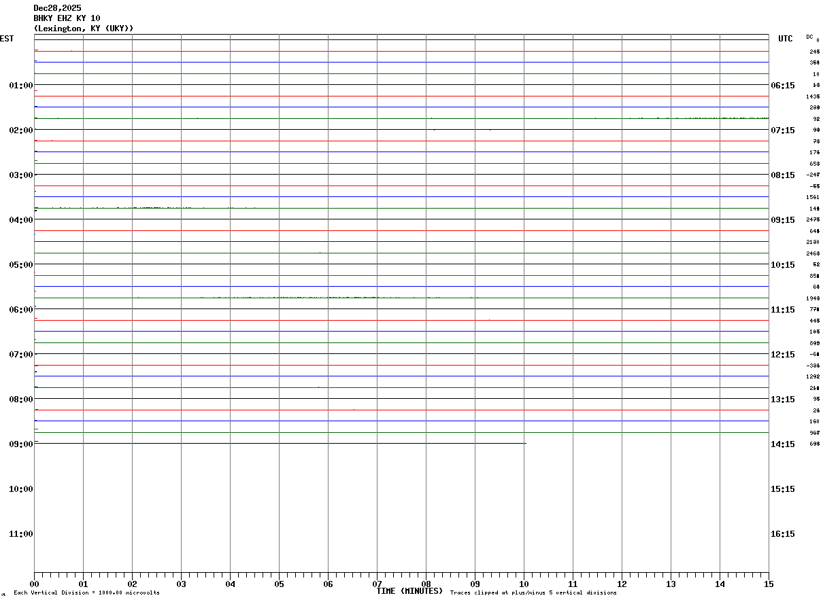This screenshot has height=602, width=823.
Task: Click the Lexington, KY (UKY) location text
Action: coord(84,29)
